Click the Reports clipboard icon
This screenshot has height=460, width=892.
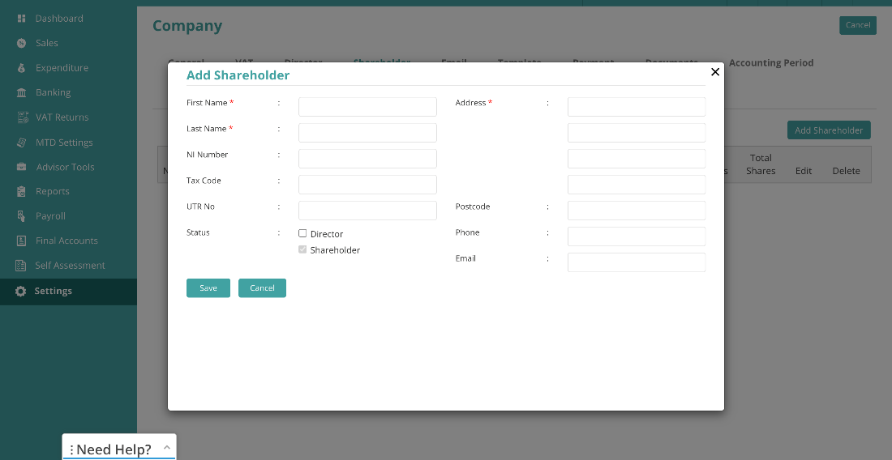(22, 191)
